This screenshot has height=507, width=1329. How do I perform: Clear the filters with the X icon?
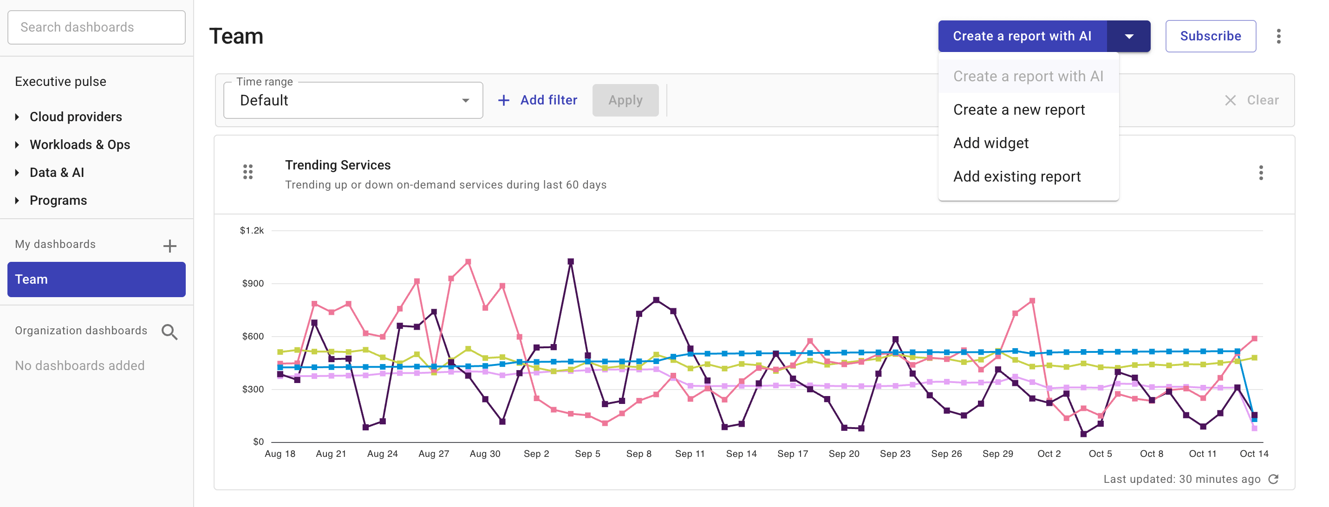click(1231, 100)
